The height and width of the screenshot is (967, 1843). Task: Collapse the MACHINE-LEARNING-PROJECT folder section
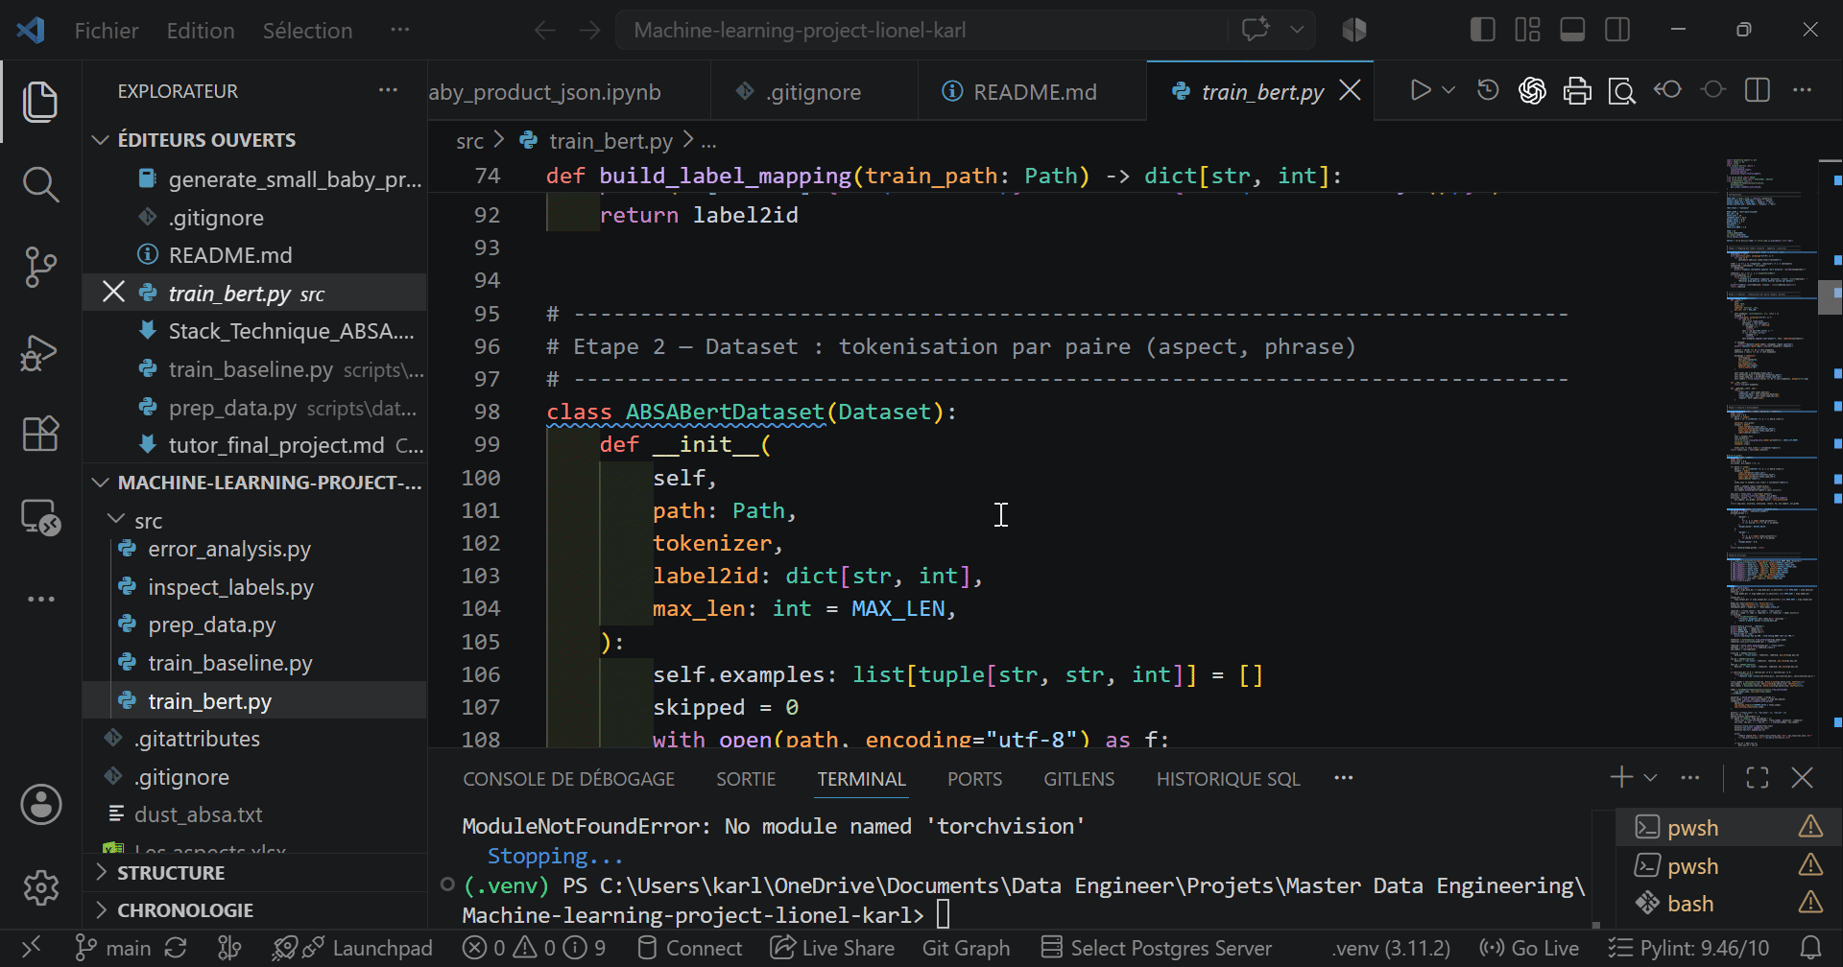pyautogui.click(x=255, y=483)
